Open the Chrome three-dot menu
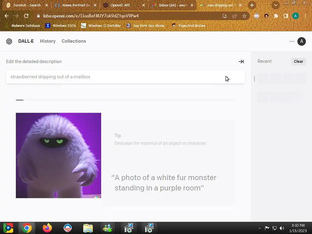 (x=305, y=16)
